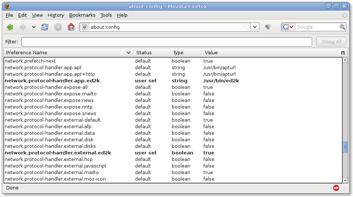This screenshot has width=353, height=197.
Task: Open the back/forward history dropdown arrow
Action: [x=34, y=27]
